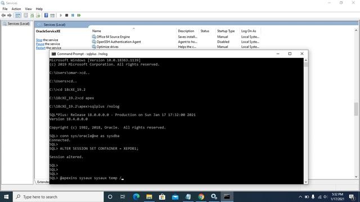Click the Services list scrollbar up arrow
The height and width of the screenshot is (202, 360).
[x=356, y=30]
